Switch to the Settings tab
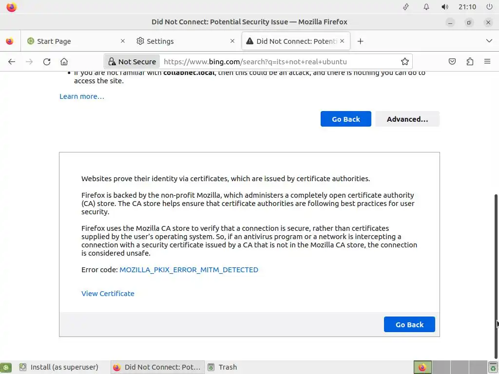This screenshot has width=499, height=374. pos(186,41)
